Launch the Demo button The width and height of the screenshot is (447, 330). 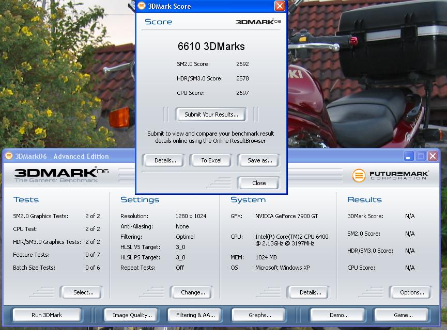[x=338, y=315]
